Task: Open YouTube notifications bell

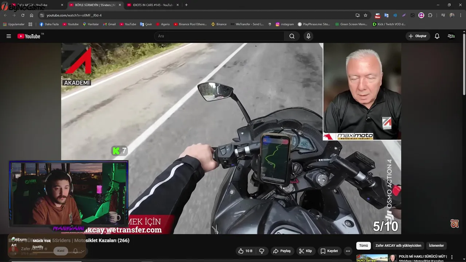Action: tap(437, 36)
